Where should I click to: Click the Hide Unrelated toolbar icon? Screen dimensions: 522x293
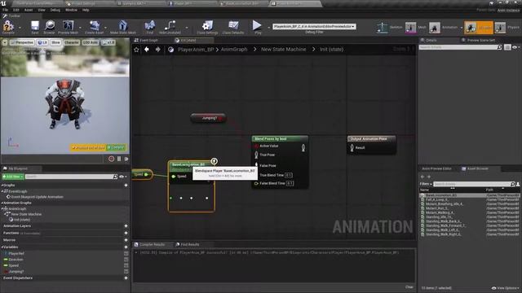point(170,25)
